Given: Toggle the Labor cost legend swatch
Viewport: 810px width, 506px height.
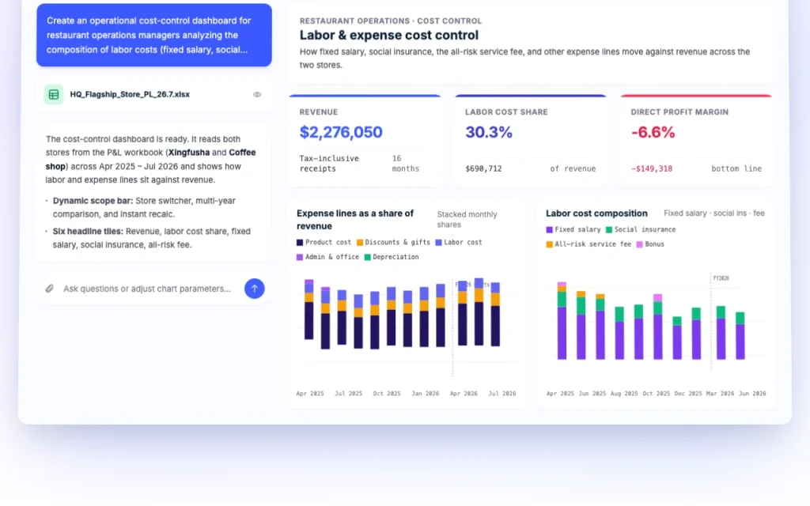Looking at the screenshot, I should coord(438,242).
